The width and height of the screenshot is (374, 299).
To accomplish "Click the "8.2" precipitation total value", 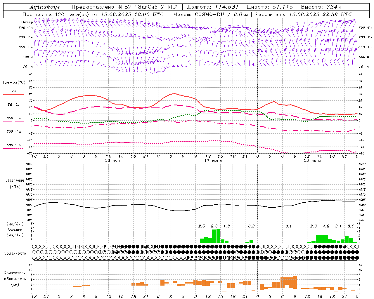I will click(x=214, y=226).
